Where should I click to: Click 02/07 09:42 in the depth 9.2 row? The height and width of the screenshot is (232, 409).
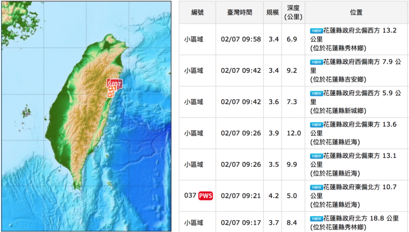[241, 70]
